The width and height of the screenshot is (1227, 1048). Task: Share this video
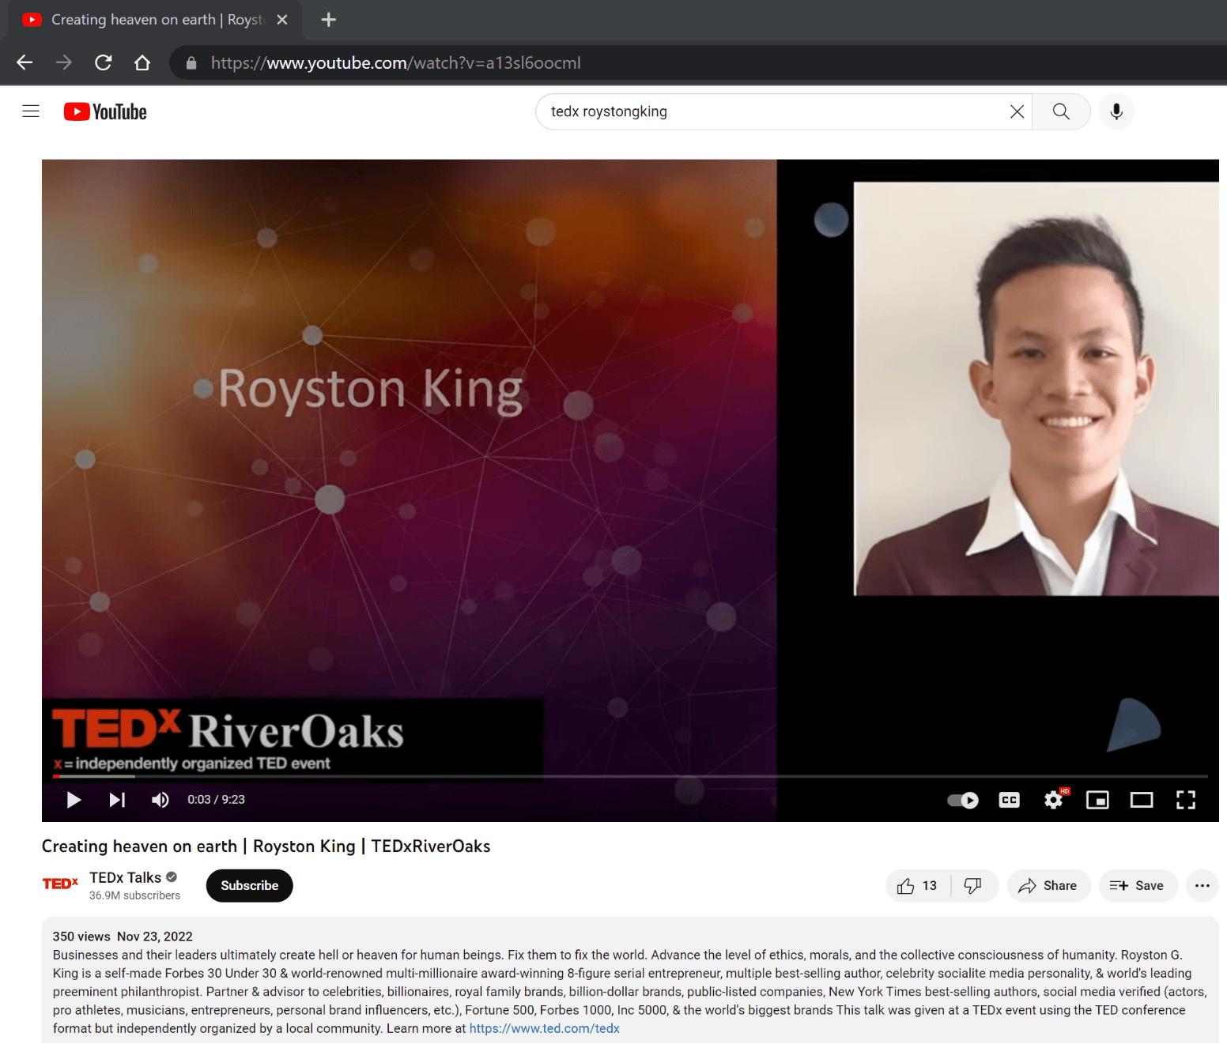click(1048, 886)
